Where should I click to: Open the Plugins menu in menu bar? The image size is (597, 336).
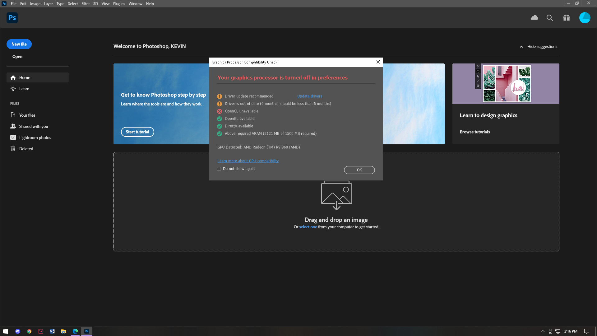[x=119, y=4]
